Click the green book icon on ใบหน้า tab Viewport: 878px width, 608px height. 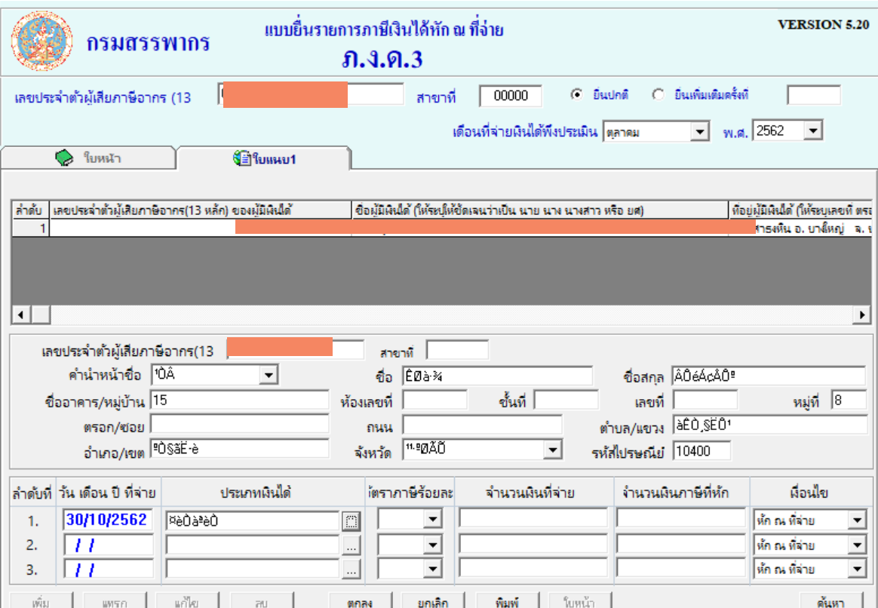pos(64,158)
